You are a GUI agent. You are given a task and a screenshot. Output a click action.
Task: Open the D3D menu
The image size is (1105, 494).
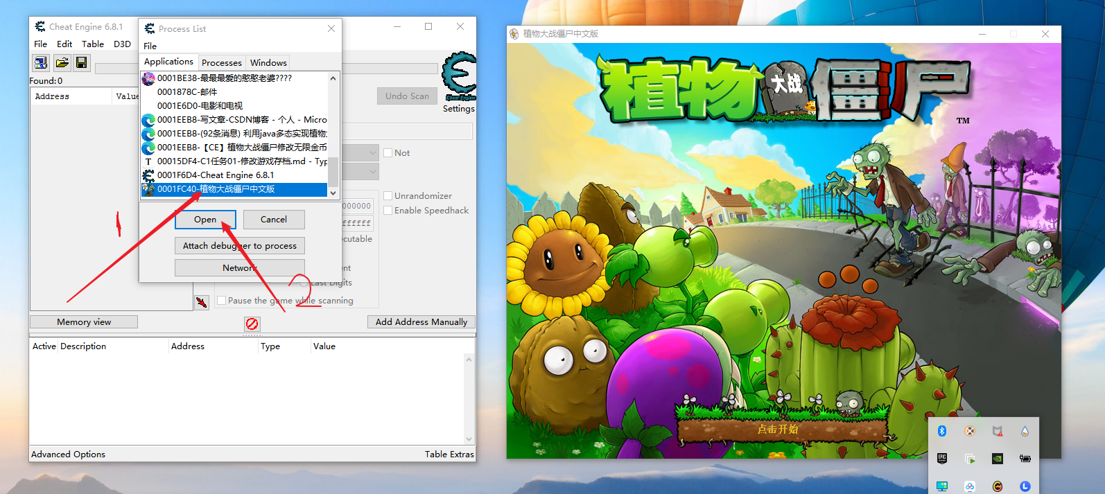pos(122,44)
